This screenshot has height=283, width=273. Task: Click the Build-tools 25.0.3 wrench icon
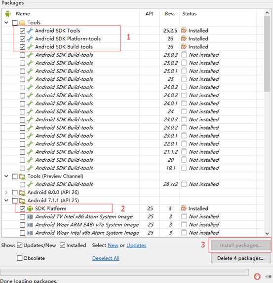pyautogui.click(x=30, y=55)
